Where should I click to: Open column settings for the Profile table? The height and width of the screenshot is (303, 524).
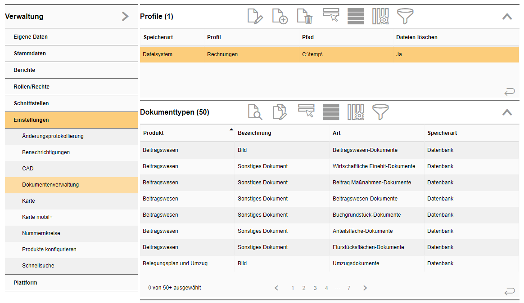pyautogui.click(x=380, y=17)
